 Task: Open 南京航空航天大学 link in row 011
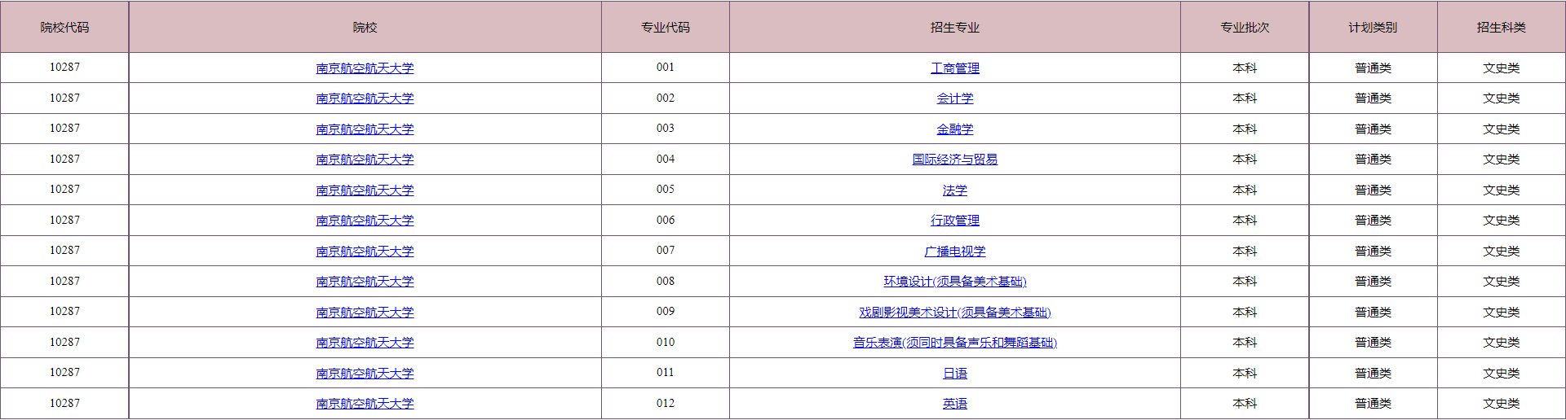[x=365, y=373]
